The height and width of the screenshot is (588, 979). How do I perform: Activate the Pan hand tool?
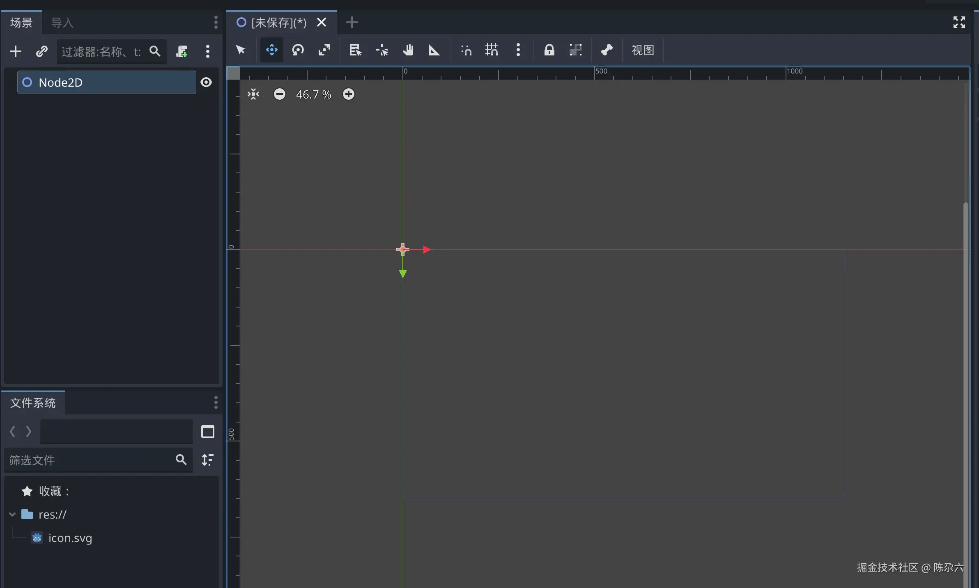point(408,50)
